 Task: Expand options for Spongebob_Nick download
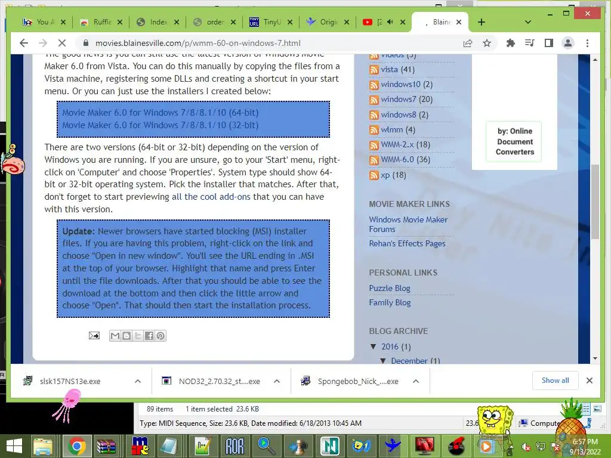point(416,381)
